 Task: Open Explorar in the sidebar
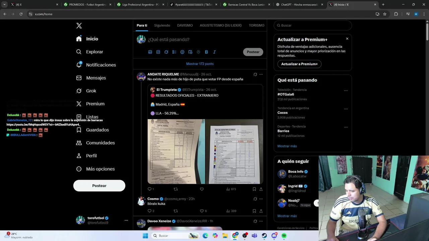pos(89,52)
